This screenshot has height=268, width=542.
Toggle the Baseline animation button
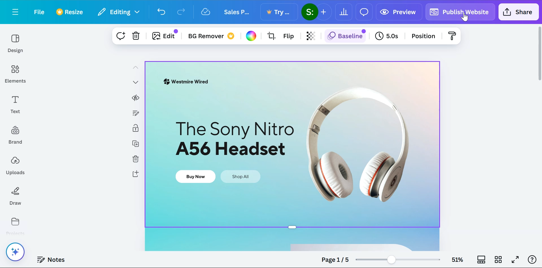(x=345, y=36)
